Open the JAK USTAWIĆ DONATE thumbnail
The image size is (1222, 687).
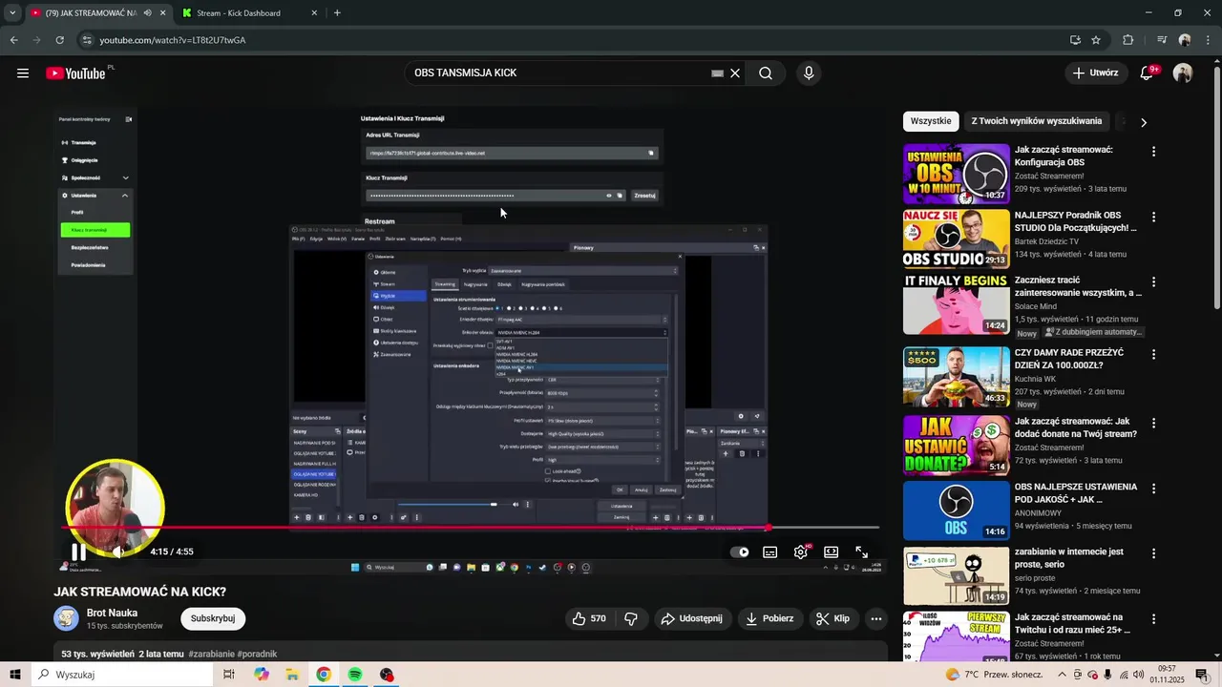pyautogui.click(x=956, y=445)
